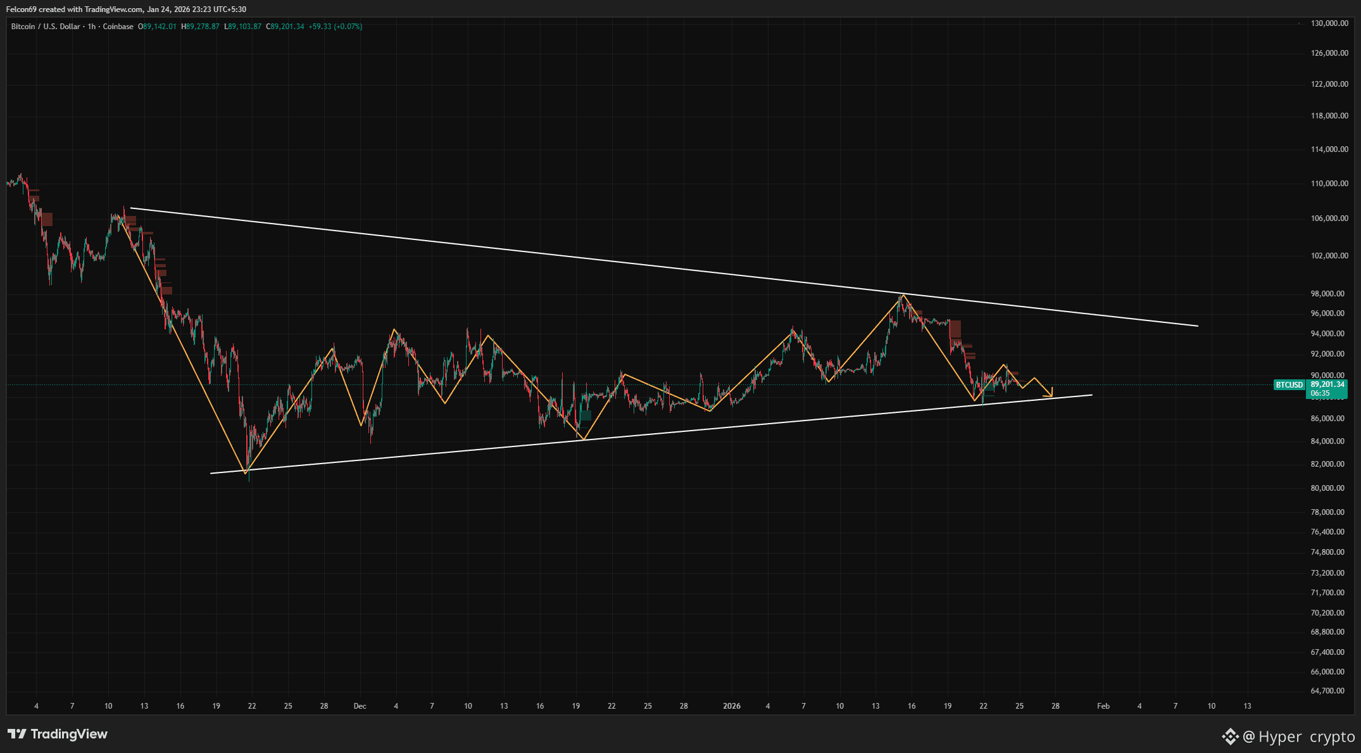Image resolution: width=1361 pixels, height=753 pixels.
Task: Click the 102,000.00 price axis label
Action: click(x=1329, y=256)
